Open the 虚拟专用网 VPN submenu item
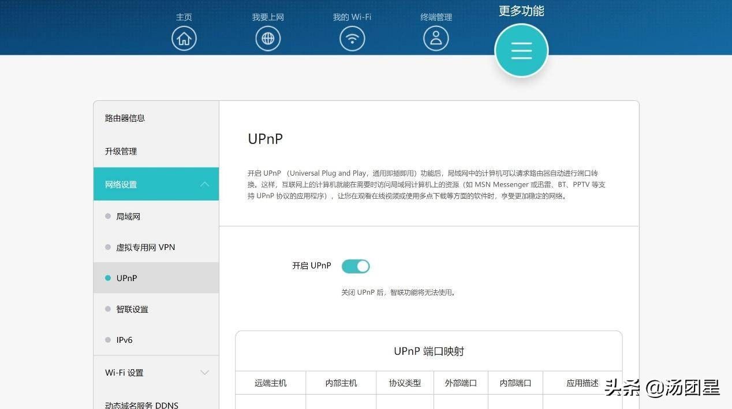The width and height of the screenshot is (732, 409). click(156, 247)
